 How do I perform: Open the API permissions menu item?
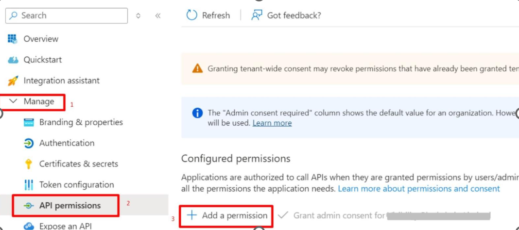[x=69, y=206]
